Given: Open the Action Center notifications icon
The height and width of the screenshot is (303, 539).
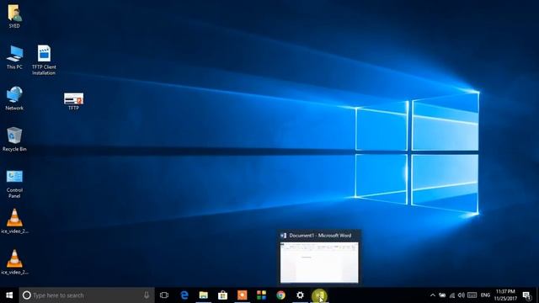Looking at the screenshot, I should (526, 295).
